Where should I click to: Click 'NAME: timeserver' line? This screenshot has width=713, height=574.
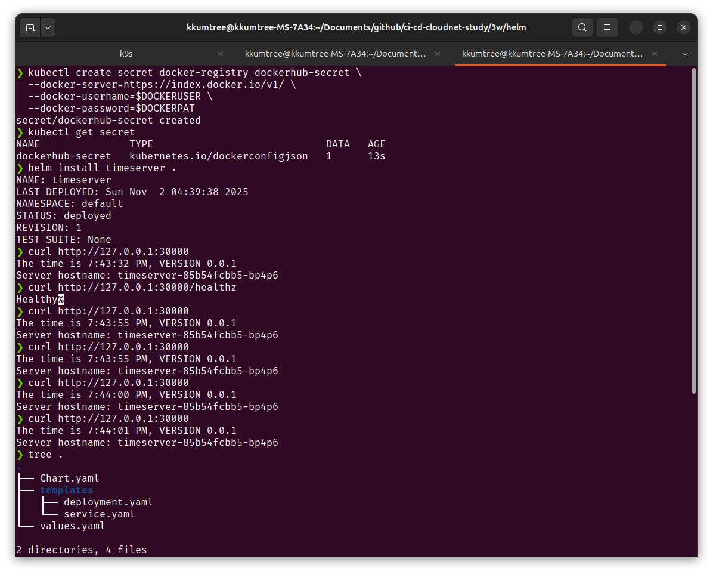click(64, 180)
